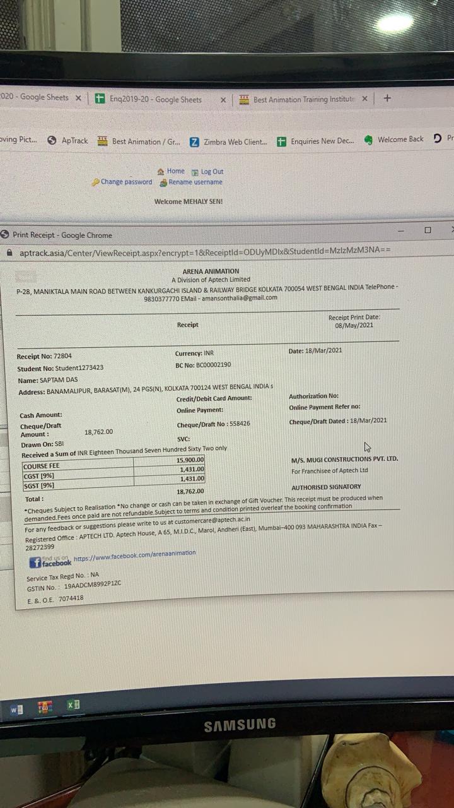This screenshot has width=454, height=808.
Task: Click the Log Out icon
Action: coord(195,172)
